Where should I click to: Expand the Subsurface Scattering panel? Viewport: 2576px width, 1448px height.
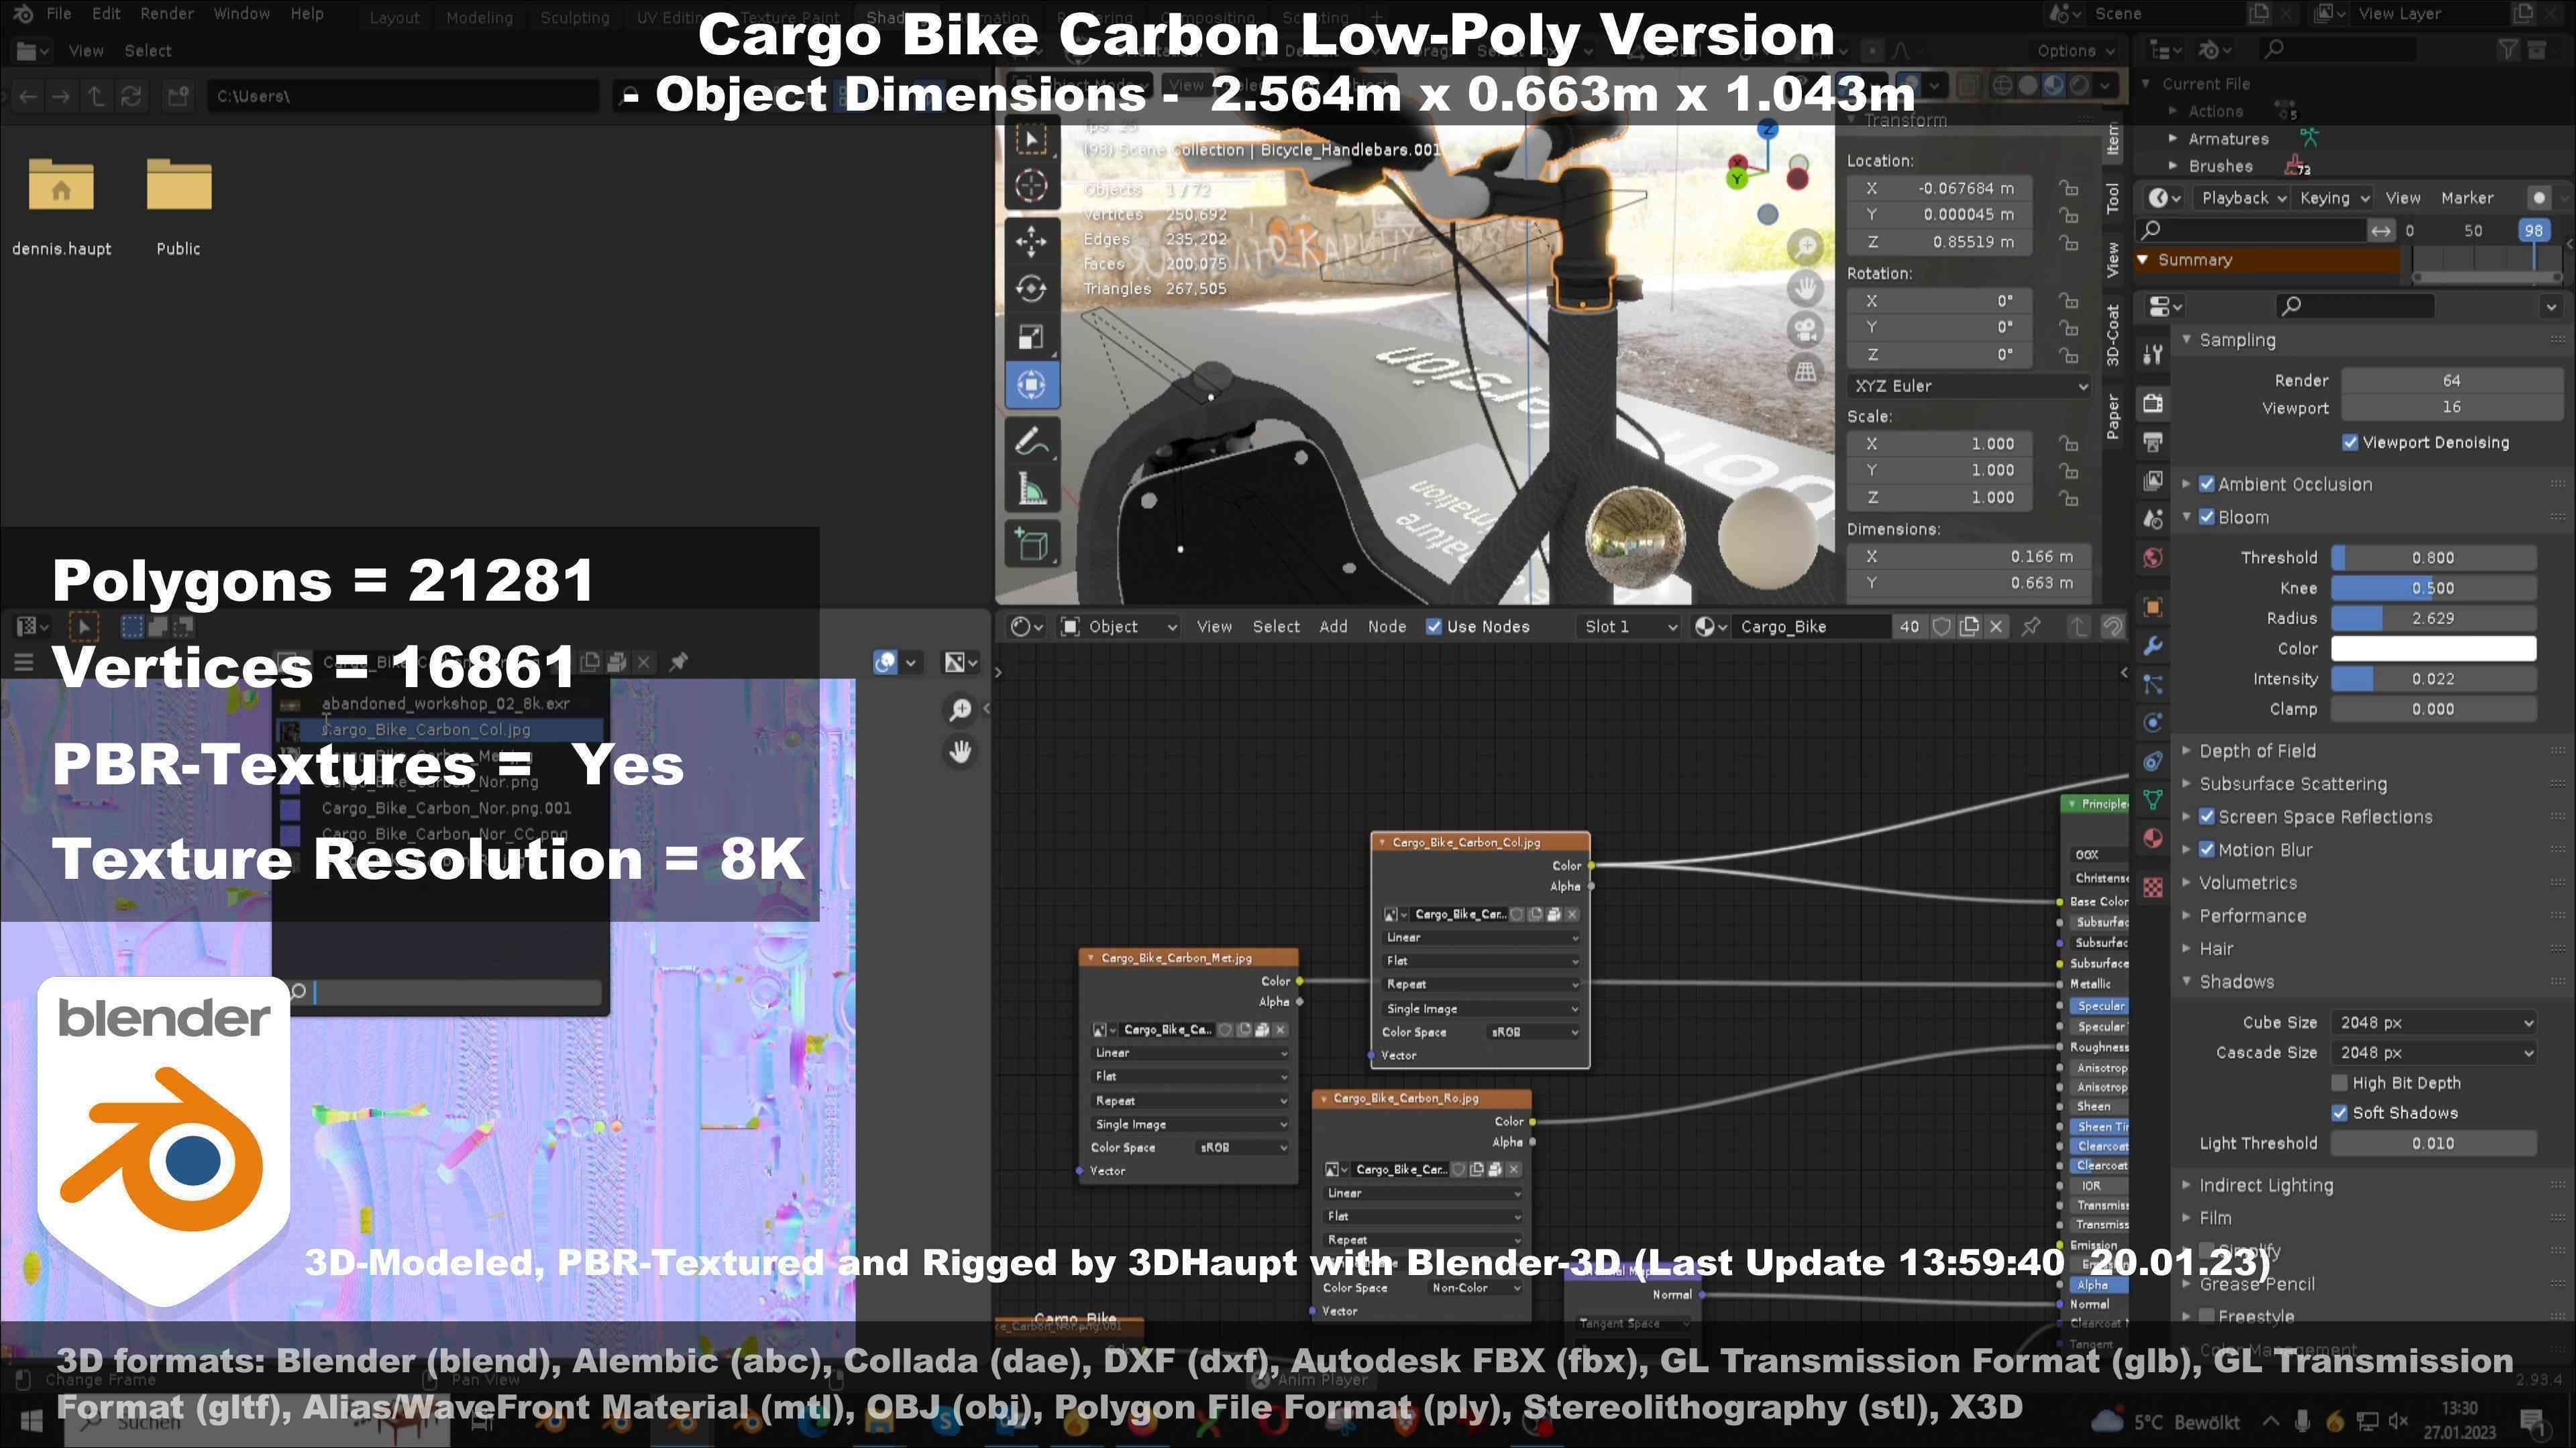tap(2292, 784)
